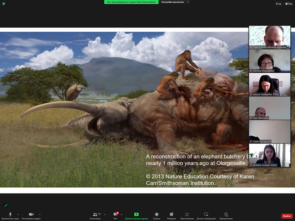295x221 pixels.
Task: Select Павло Анатолійович Ващенко's video thumbnail
Action: (270, 37)
